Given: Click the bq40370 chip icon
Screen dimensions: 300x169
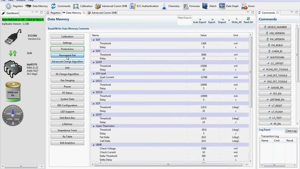Looking at the screenshot, I should [13, 69].
